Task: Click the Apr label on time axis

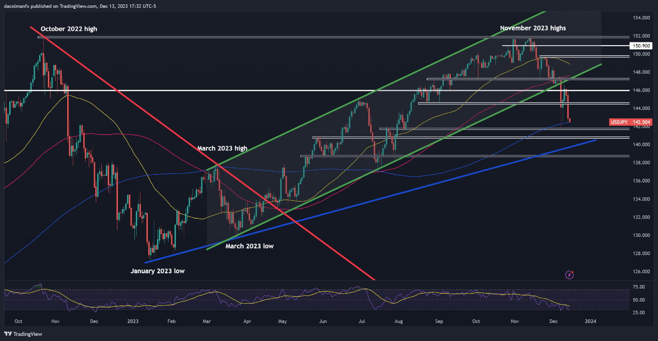Action: click(246, 321)
